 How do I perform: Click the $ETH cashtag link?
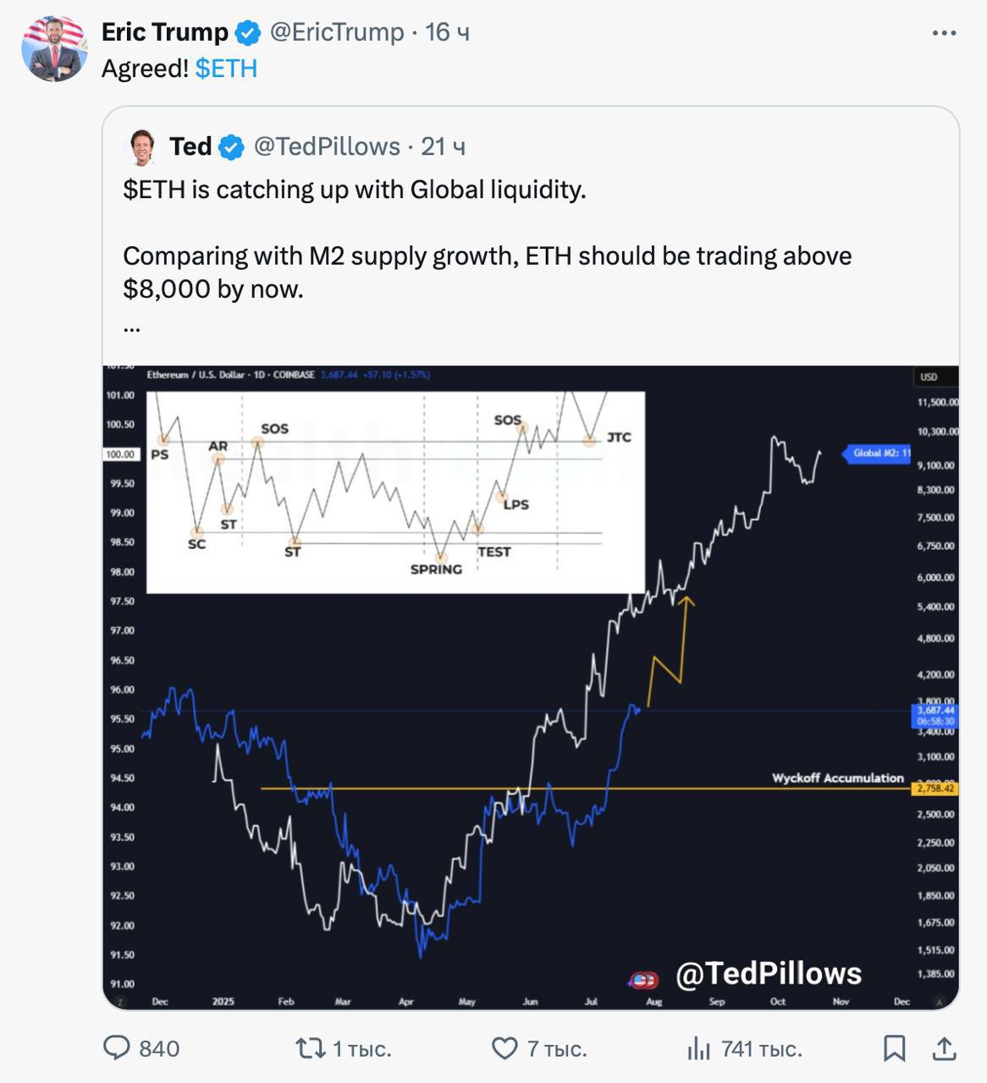[226, 69]
